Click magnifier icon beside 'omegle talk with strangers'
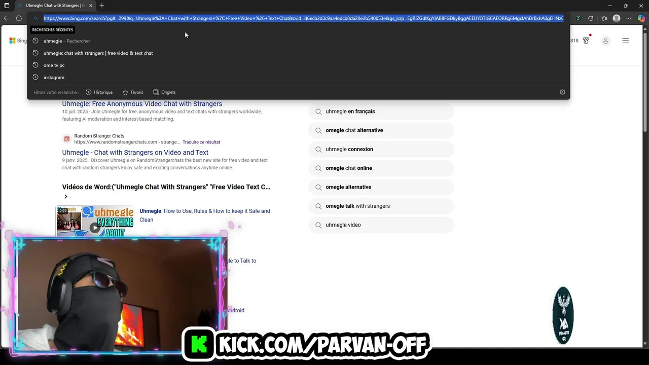 click(x=318, y=206)
